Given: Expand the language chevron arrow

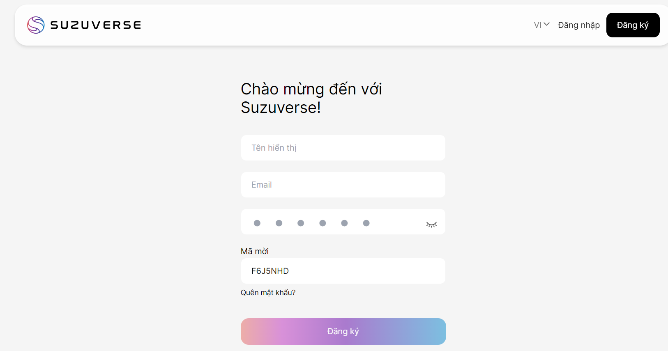Looking at the screenshot, I should [547, 24].
